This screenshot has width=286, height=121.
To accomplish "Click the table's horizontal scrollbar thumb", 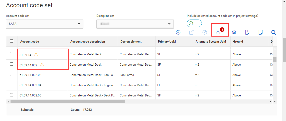I will tap(68, 101).
